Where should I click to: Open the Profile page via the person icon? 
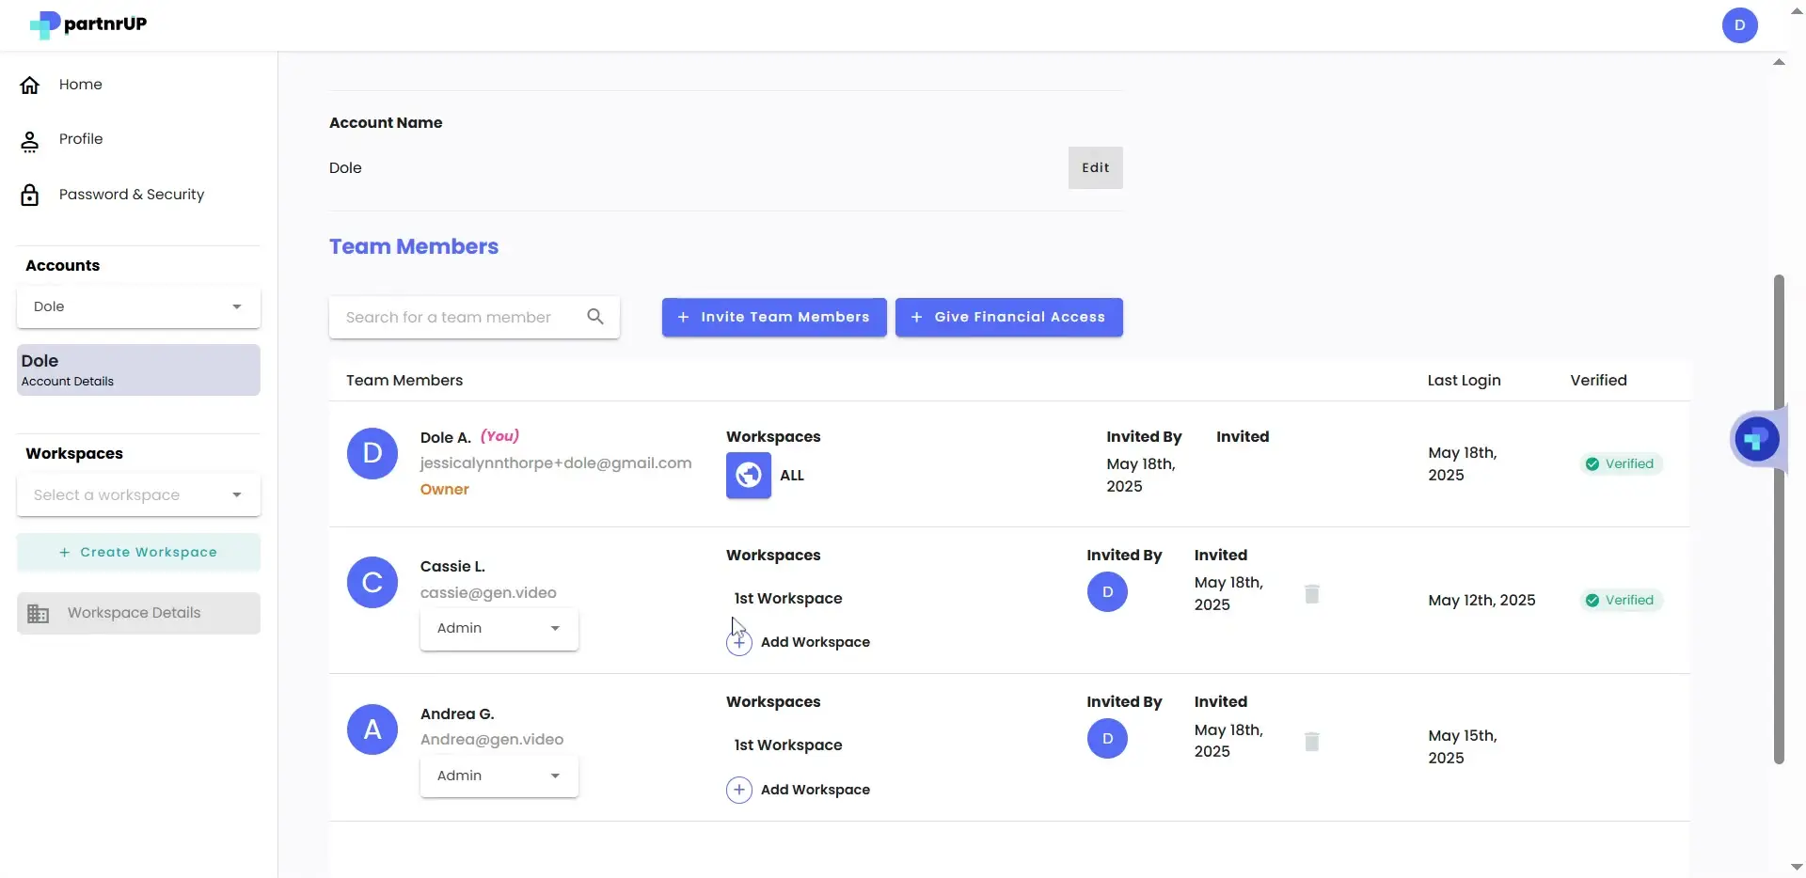pos(30,139)
